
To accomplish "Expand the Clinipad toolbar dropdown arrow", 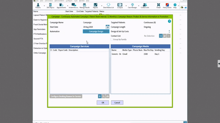I will coord(126,6).
